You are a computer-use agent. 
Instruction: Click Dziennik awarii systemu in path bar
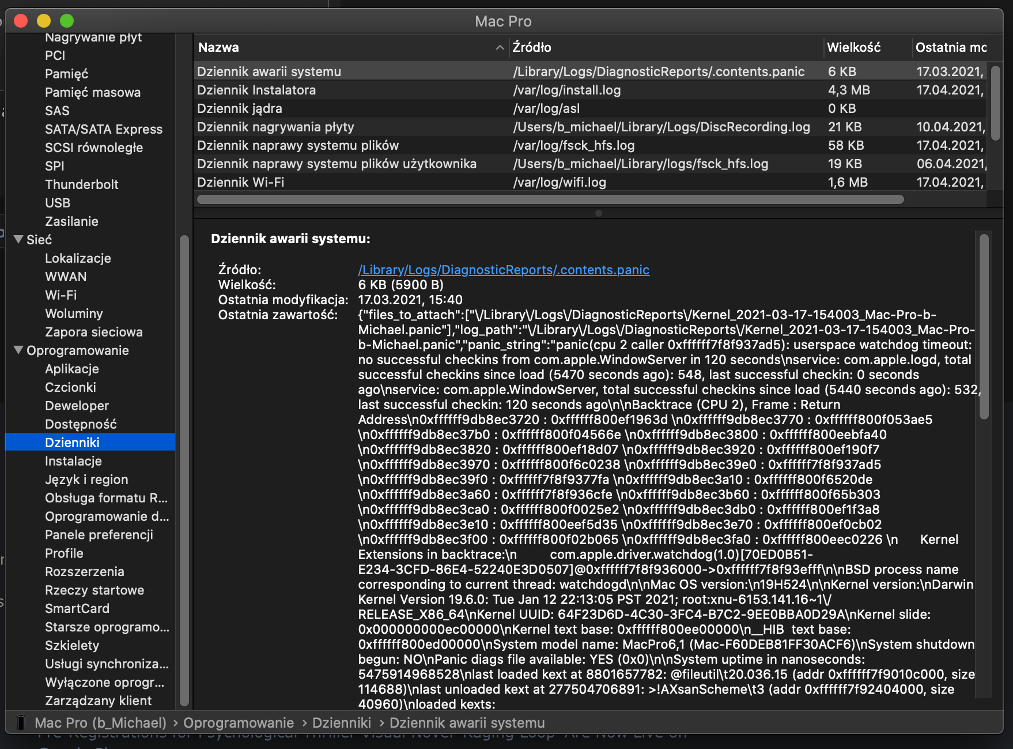pyautogui.click(x=467, y=722)
